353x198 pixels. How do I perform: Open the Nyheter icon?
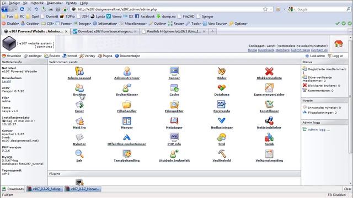79,137
